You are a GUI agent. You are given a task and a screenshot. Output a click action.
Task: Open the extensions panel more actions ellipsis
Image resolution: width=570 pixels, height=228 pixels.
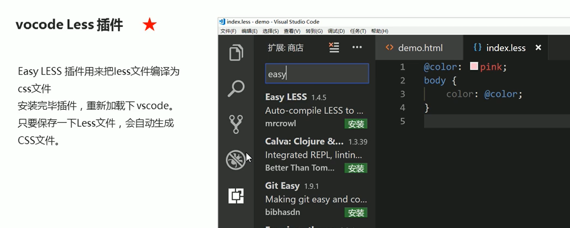357,47
